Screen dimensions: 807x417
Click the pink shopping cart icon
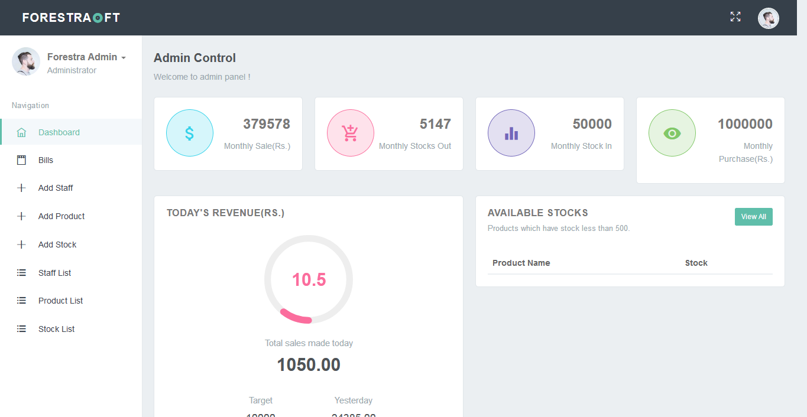tap(350, 133)
